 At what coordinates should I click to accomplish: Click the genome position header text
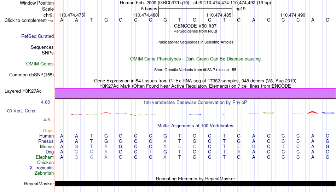195,3
